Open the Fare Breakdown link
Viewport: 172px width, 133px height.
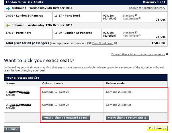pos(104,43)
